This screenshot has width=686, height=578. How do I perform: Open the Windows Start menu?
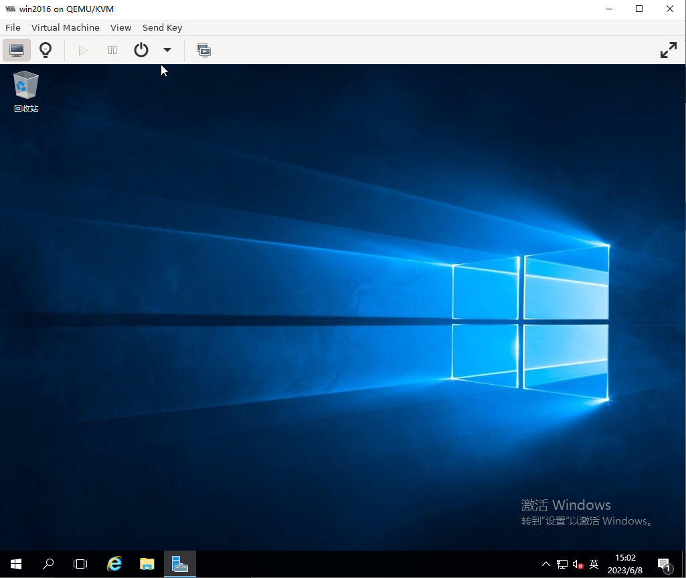click(16, 564)
